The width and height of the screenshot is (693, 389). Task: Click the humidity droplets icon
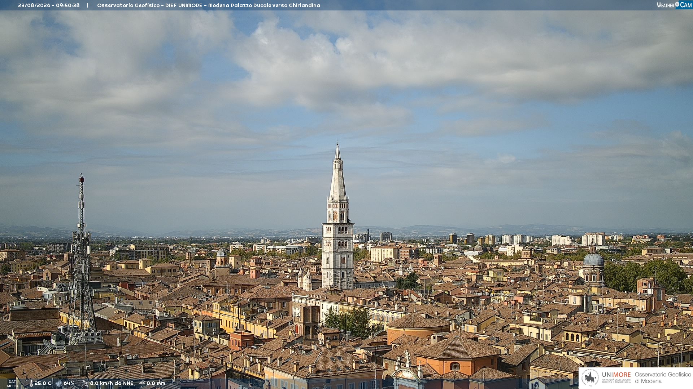tap(59, 384)
